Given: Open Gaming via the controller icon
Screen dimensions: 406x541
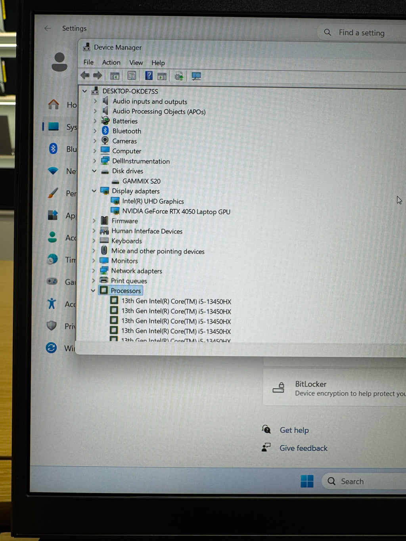Looking at the screenshot, I should [x=52, y=281].
